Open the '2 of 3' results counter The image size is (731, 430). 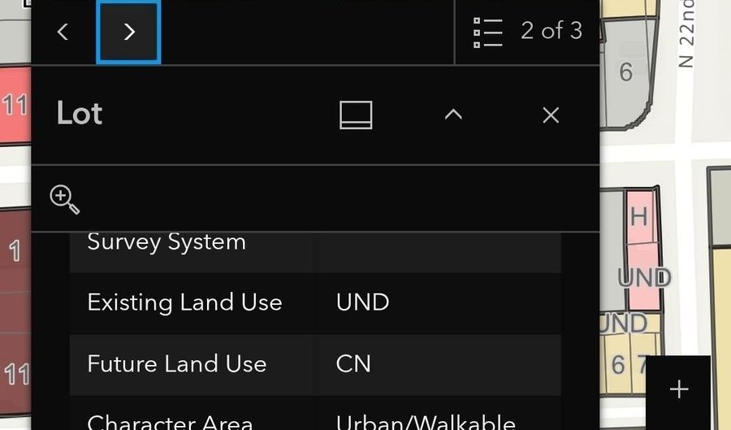pyautogui.click(x=551, y=31)
